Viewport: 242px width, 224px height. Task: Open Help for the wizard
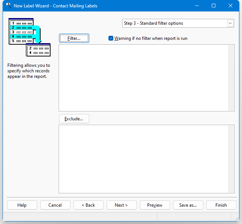[22, 205]
